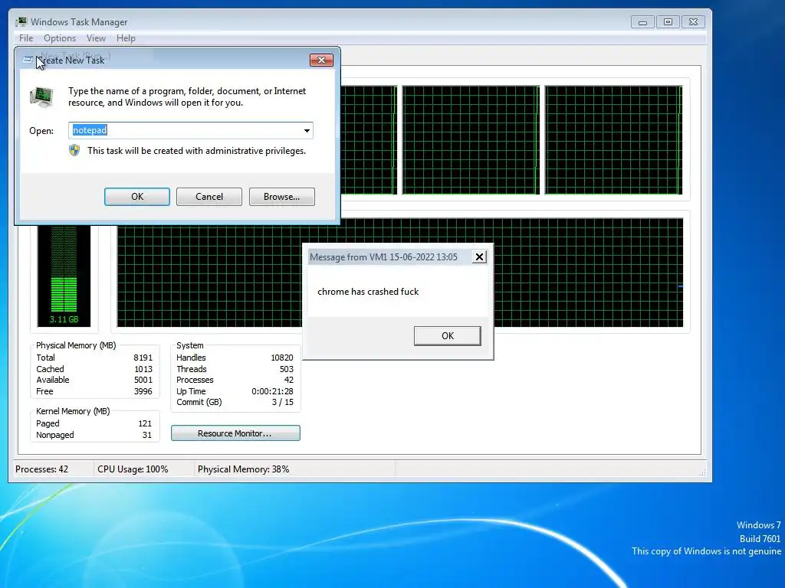The image size is (785, 588).
Task: Click OK in Create New Task dialog
Action: pyautogui.click(x=137, y=197)
